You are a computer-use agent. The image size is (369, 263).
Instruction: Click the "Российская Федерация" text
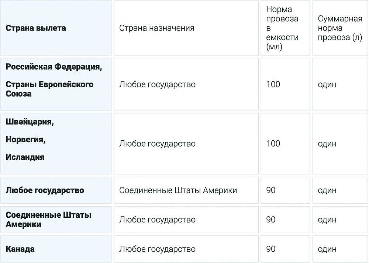[54, 67]
